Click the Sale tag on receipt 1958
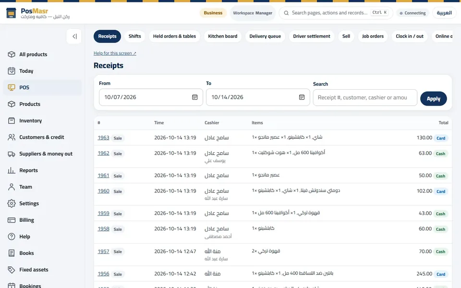Screen dimensions: 461x288 click(118, 229)
